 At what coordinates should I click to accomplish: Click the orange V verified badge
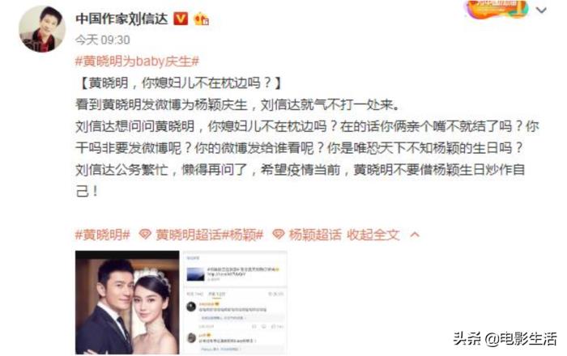181,19
